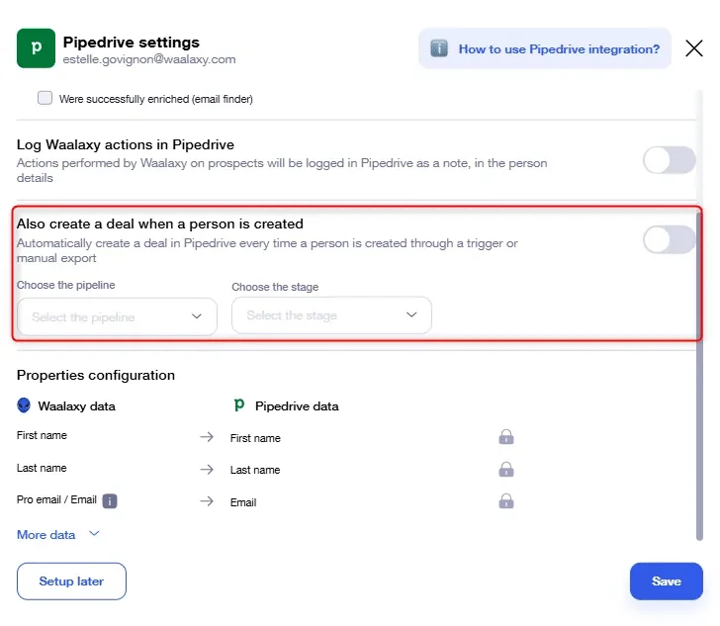Enable Log Waalaxy actions in Pipedrive toggle
The width and height of the screenshot is (720, 626).
669,160
